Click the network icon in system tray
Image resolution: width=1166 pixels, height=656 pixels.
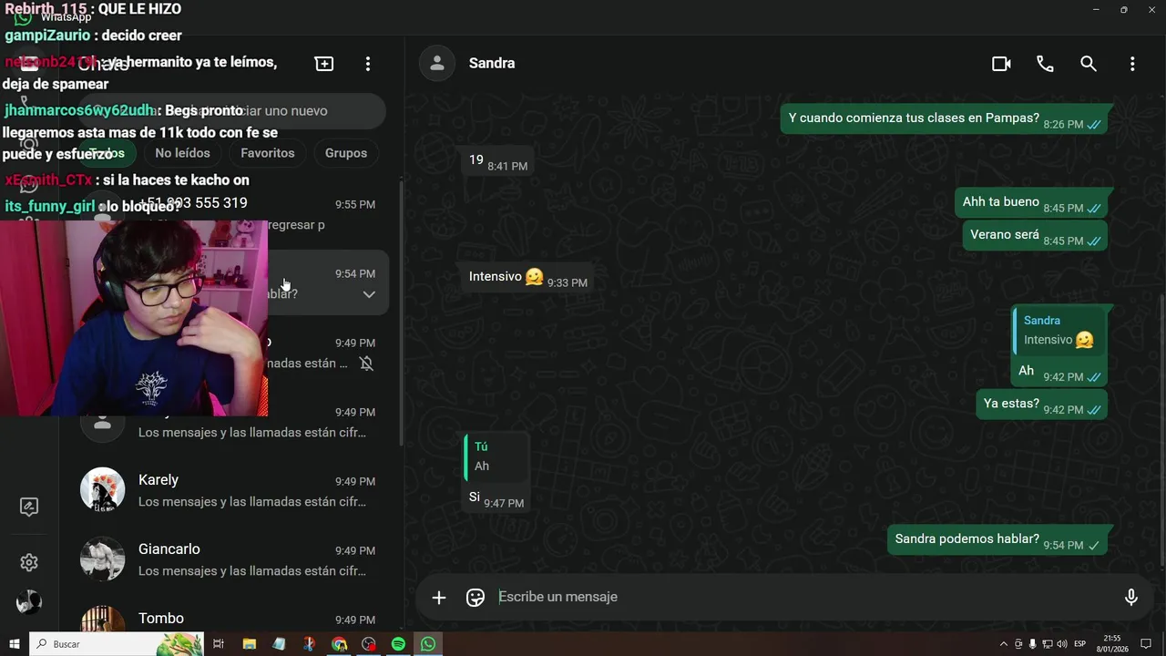1047,644
